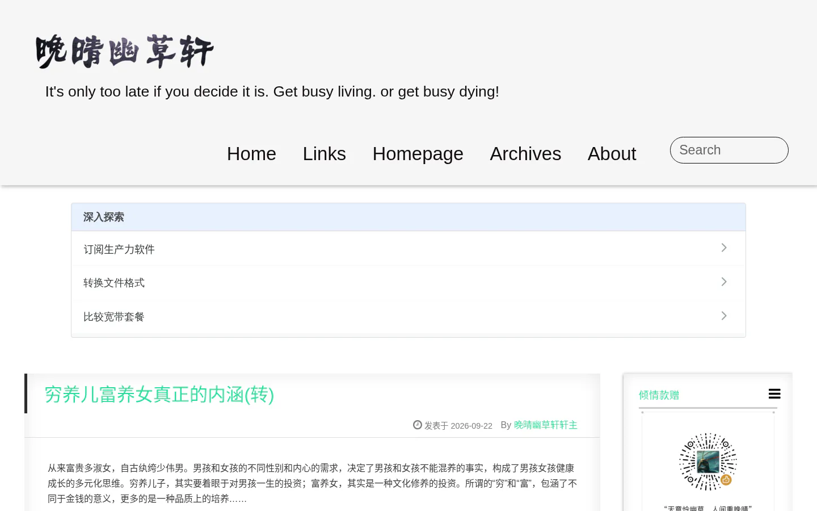Focus the Search input field

click(729, 150)
